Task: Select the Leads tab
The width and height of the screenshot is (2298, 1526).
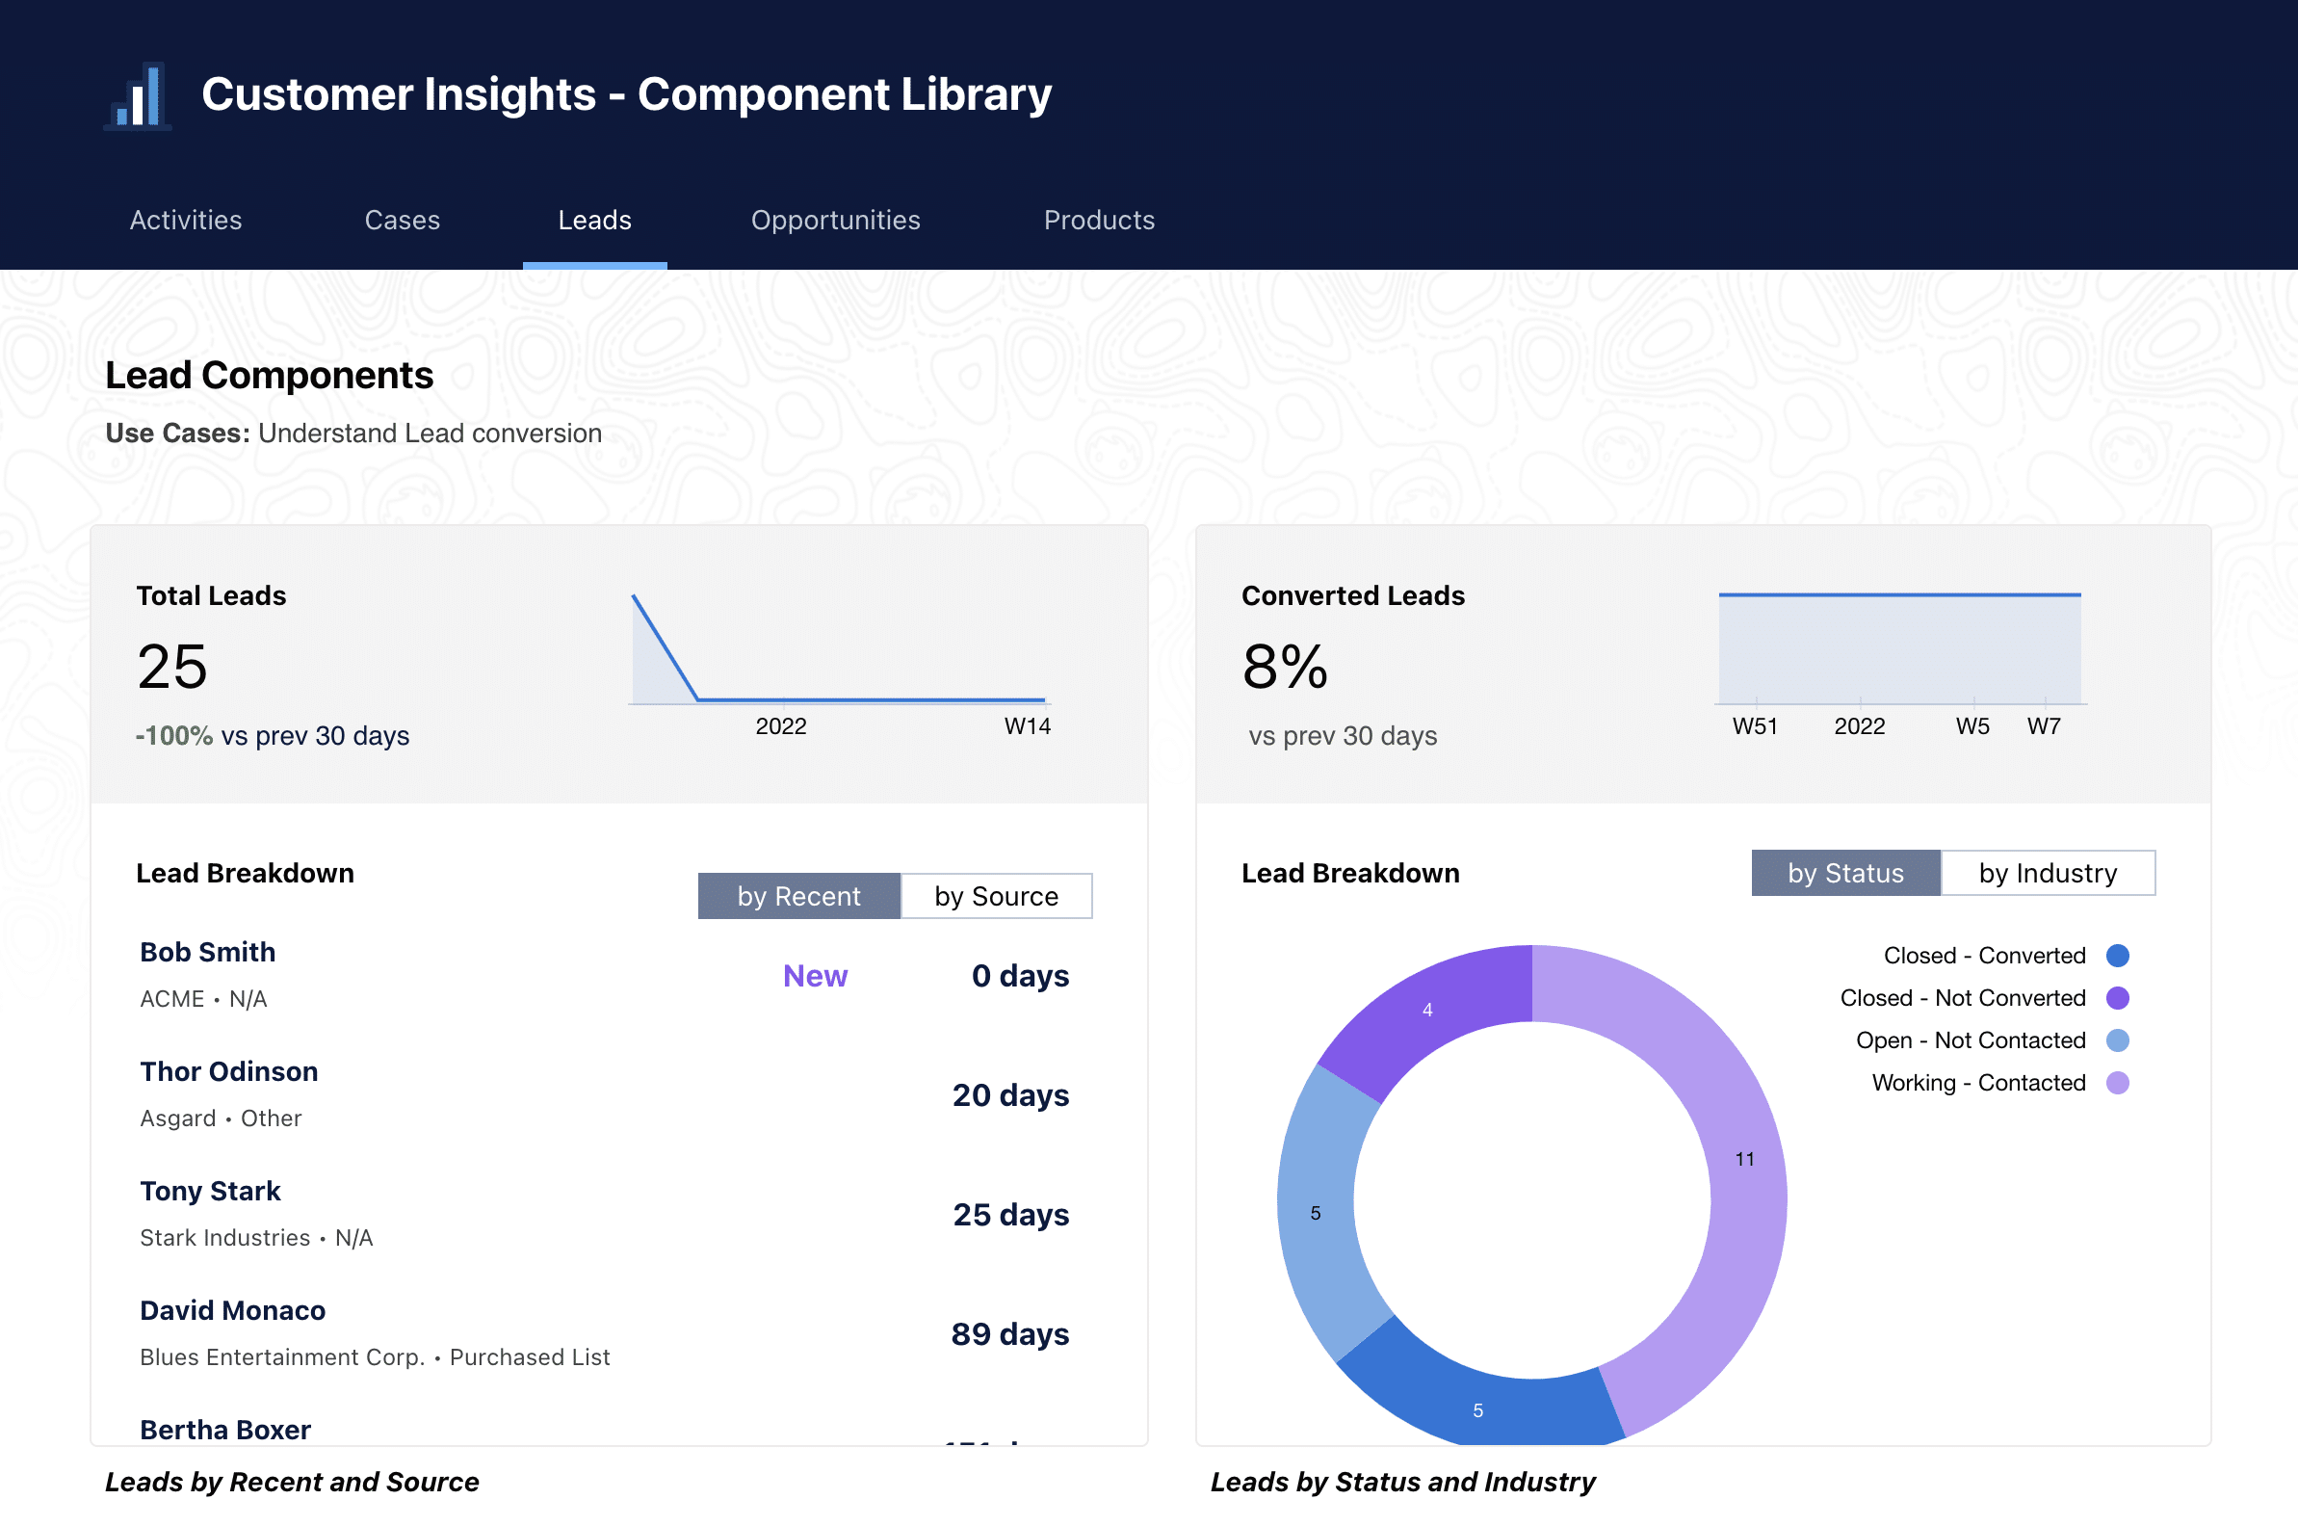Action: (x=594, y=220)
